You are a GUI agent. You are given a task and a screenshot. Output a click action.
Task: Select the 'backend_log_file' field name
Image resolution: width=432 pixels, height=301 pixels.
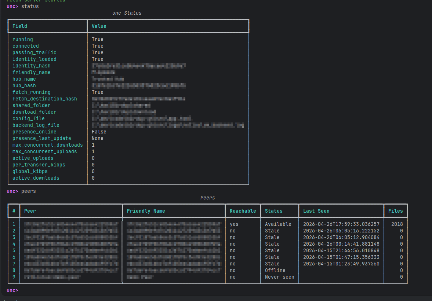point(36,125)
